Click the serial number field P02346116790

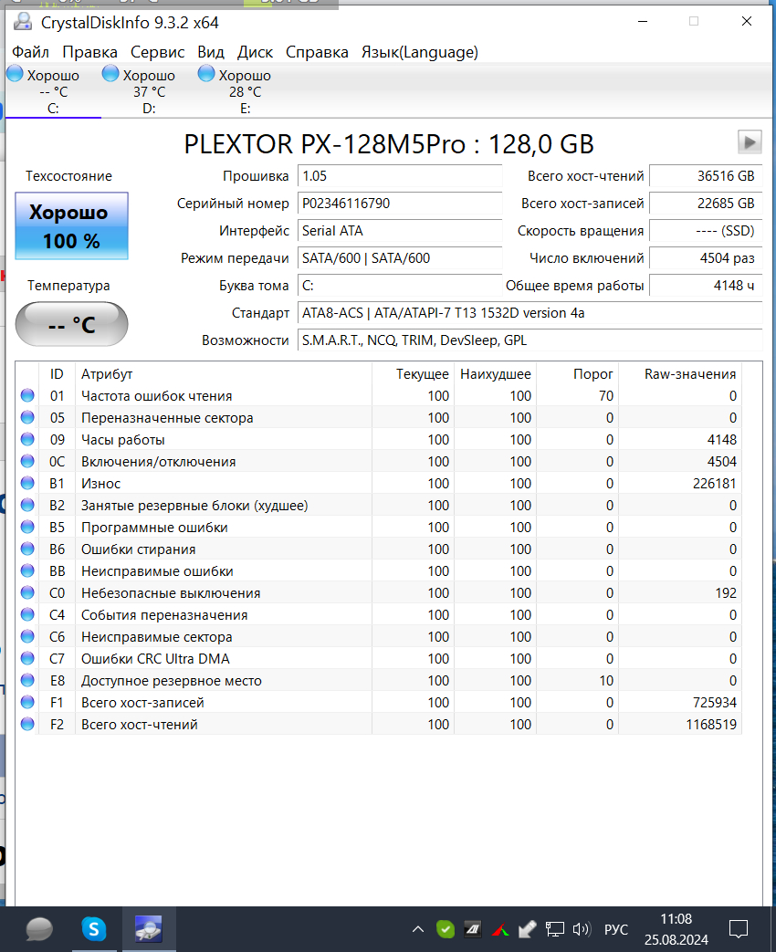(400, 204)
